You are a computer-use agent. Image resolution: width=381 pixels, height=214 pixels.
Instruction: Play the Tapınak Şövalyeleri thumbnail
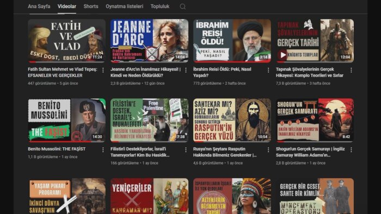(x=315, y=41)
